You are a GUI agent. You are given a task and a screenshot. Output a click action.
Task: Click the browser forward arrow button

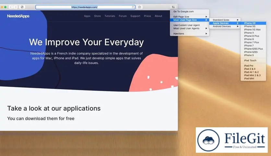pyautogui.click(x=15, y=7)
